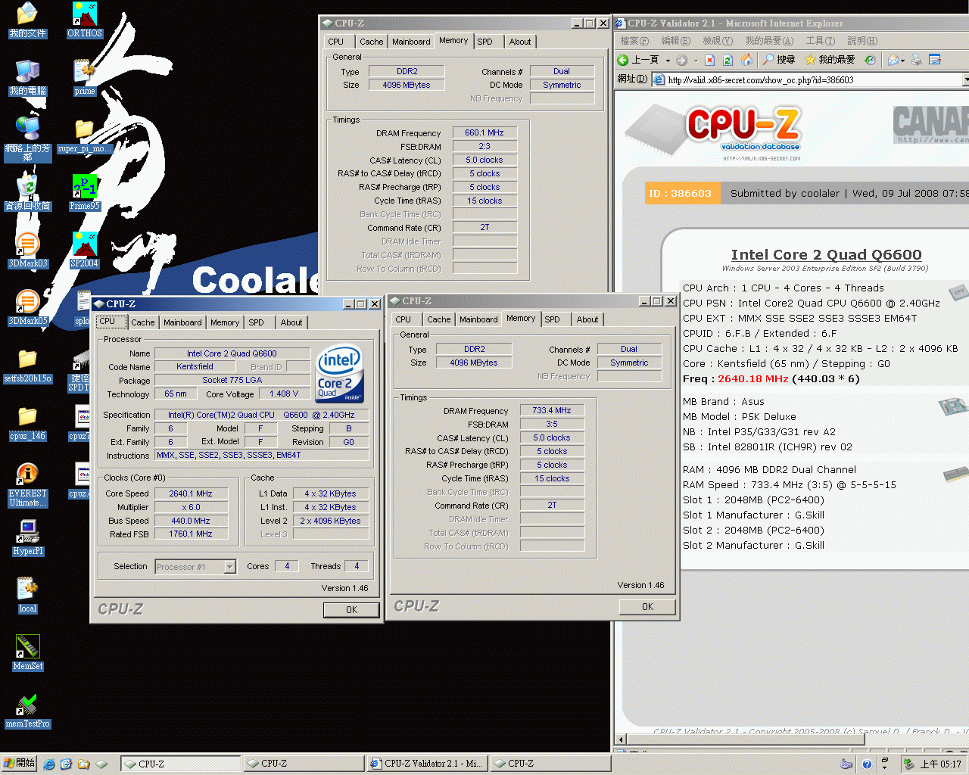Screen dimensions: 969x775
Task: Open the Processor selection dropdown in CPU-Z
Action: [229, 566]
